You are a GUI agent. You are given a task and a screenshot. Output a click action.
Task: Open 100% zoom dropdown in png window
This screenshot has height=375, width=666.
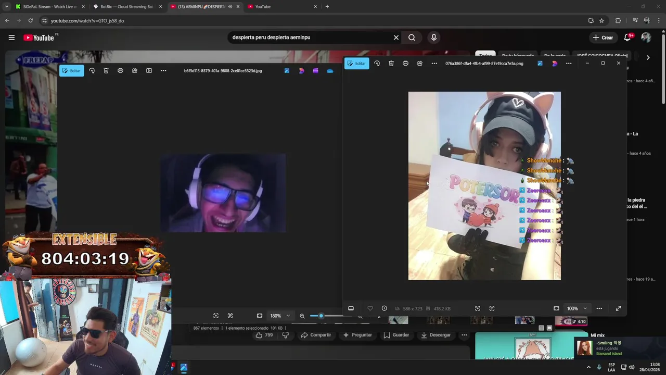tap(577, 308)
